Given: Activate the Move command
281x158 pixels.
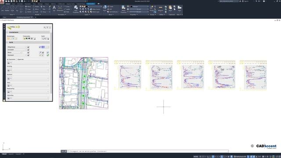Looking at the screenshot, I should pyautogui.click(x=28, y=7).
